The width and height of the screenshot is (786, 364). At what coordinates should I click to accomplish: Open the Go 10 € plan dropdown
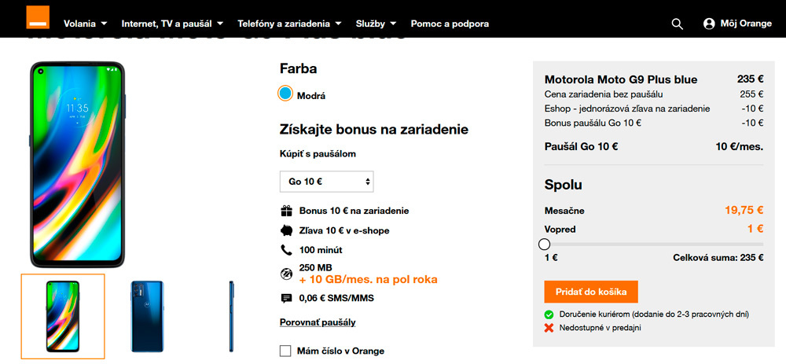point(327,182)
